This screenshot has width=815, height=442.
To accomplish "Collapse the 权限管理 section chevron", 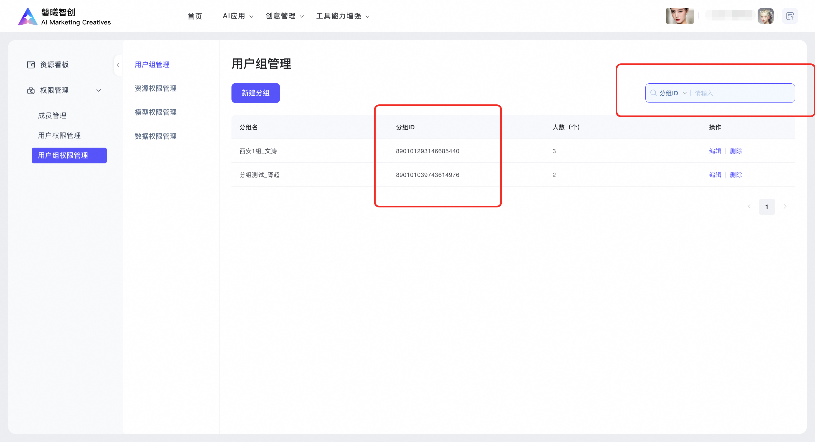I will pos(99,91).
